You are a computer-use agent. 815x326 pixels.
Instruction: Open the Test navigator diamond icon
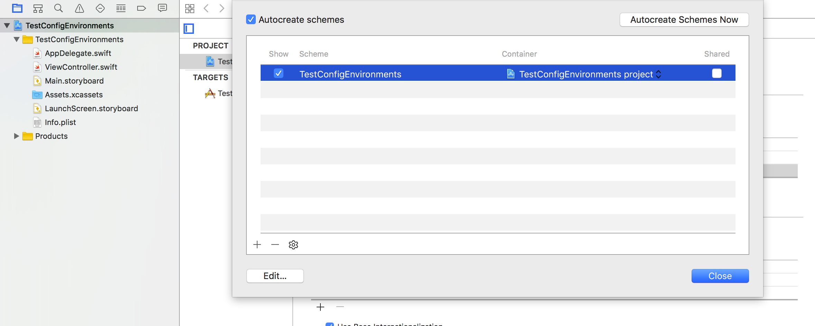100,8
